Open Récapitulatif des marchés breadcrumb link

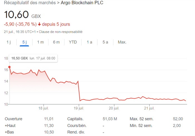(30, 3)
